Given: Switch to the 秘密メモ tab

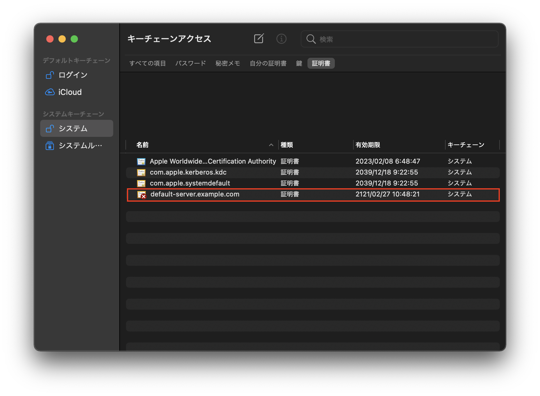Looking at the screenshot, I should click(228, 63).
